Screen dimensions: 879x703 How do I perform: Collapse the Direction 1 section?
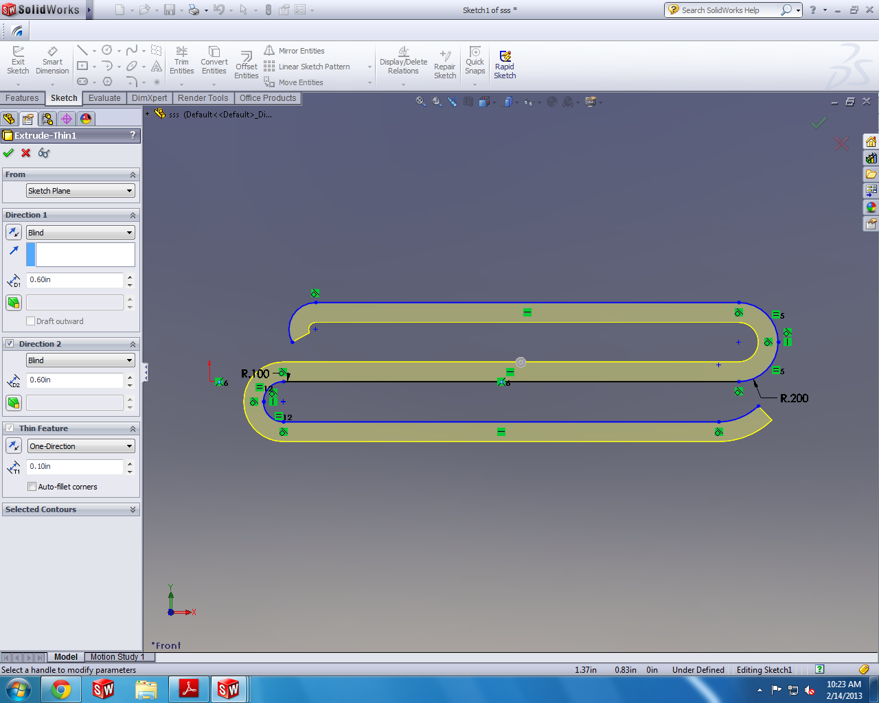coord(133,215)
